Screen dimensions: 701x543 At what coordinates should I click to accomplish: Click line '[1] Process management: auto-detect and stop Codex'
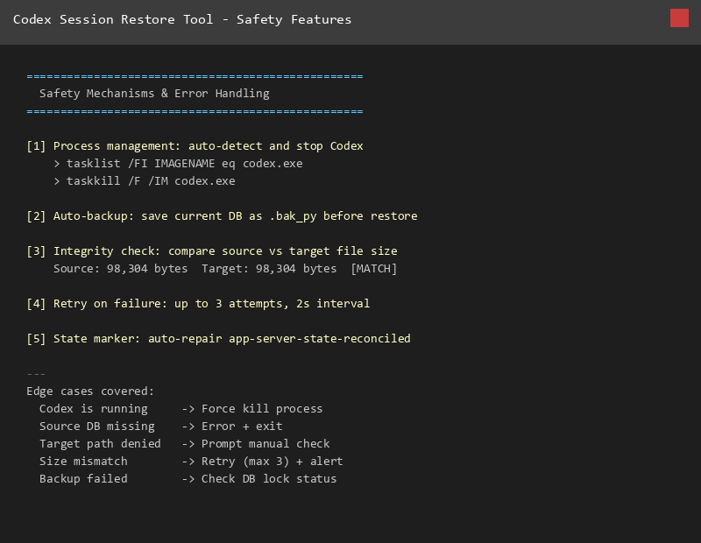point(195,146)
